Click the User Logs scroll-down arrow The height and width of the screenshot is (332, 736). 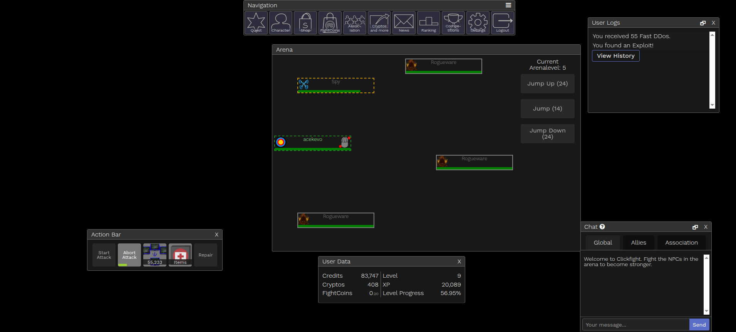click(x=712, y=105)
